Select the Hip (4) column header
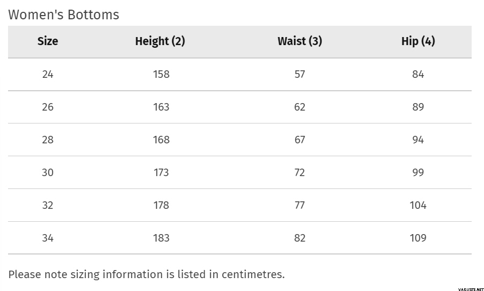The width and height of the screenshot is (484, 291). (418, 41)
